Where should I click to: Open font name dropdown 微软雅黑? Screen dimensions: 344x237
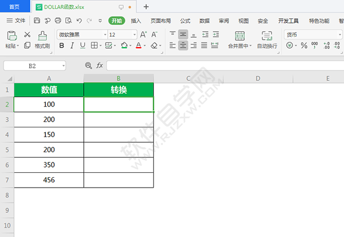coord(105,34)
